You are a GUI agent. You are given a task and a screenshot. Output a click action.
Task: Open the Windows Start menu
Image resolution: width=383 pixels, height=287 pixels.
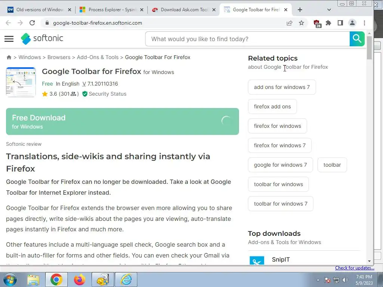click(10, 280)
